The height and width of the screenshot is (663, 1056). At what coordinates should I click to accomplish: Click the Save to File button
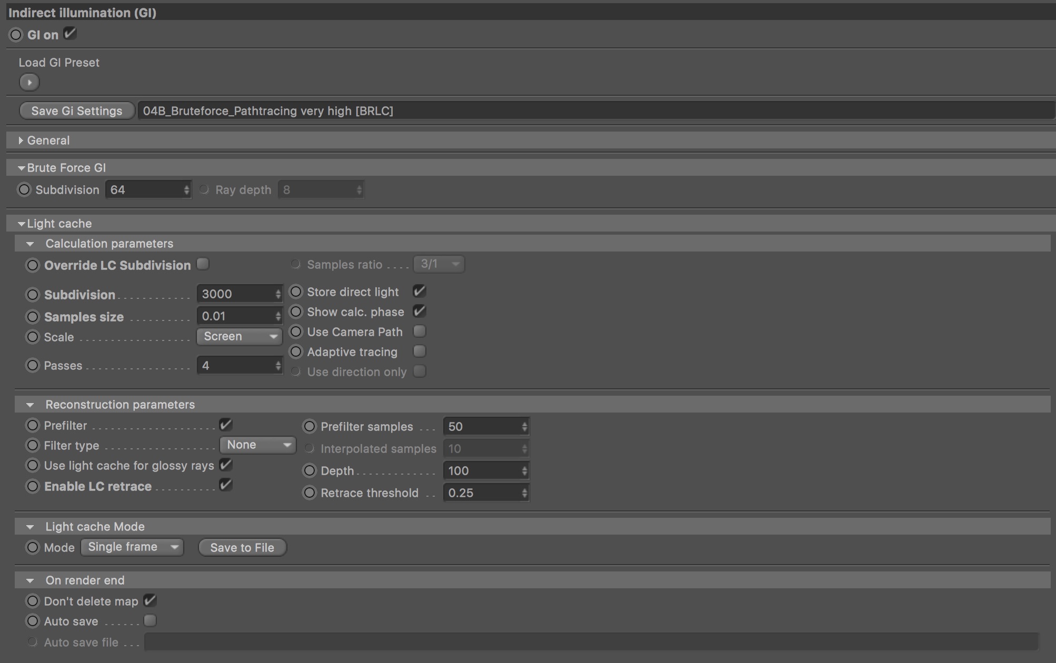[242, 547]
